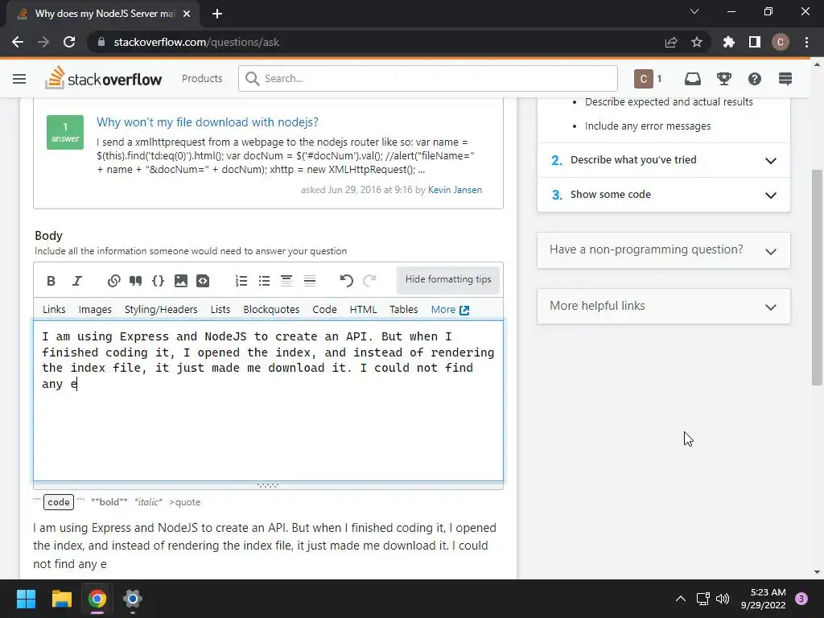824x618 pixels.
Task: Open the Lists formatting tip tab
Action: coord(220,310)
